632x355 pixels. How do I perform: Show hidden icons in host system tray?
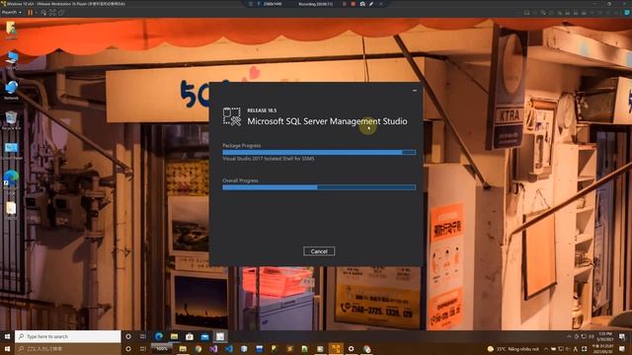click(546, 348)
